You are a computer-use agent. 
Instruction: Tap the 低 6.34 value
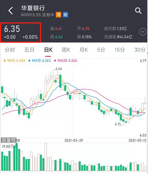[x=56, y=37]
